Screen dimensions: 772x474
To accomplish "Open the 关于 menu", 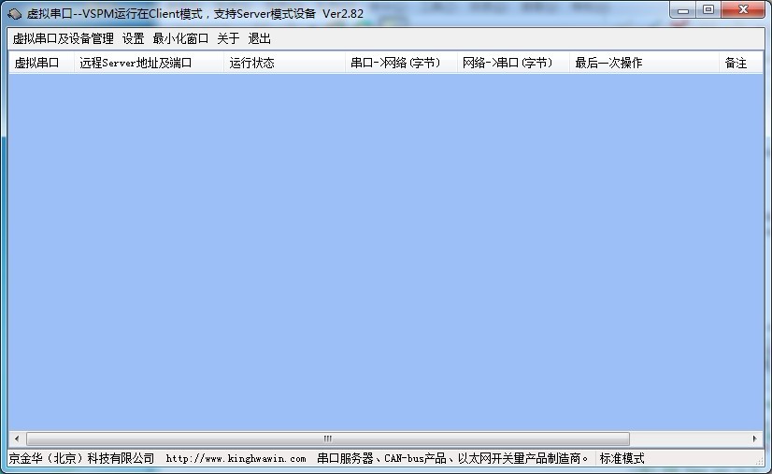I will click(x=228, y=39).
